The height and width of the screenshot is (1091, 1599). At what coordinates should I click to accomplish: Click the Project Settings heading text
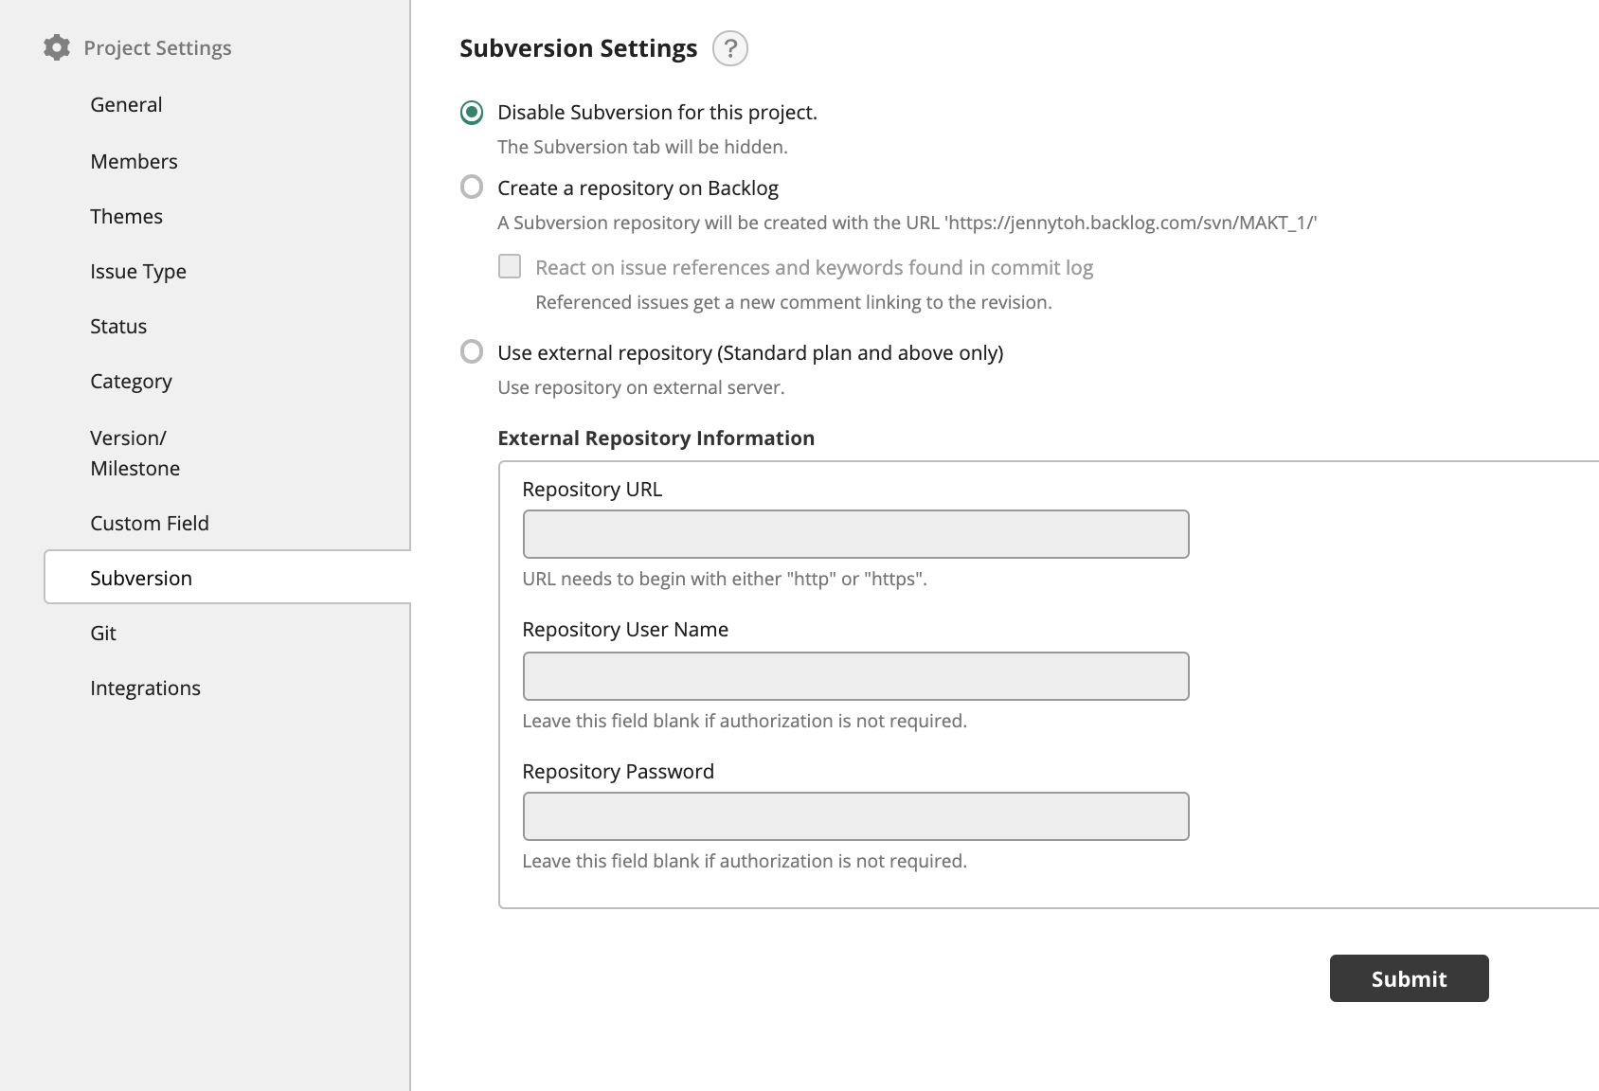pos(157,47)
